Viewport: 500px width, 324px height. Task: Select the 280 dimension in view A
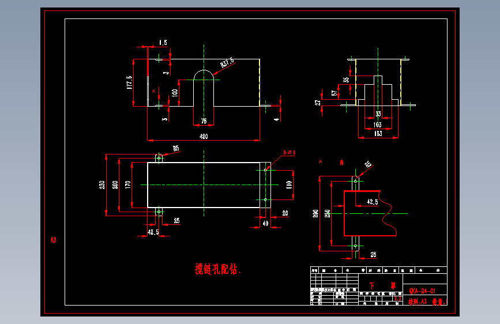(x=315, y=214)
